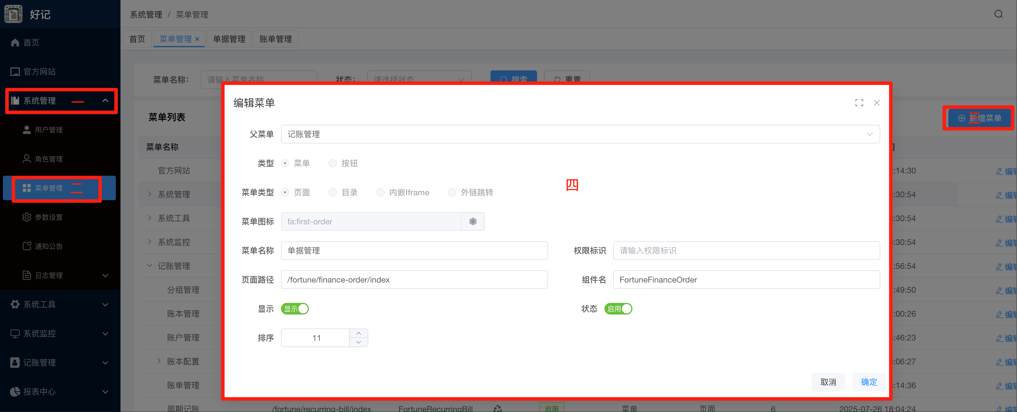Open the 父菜单 dropdown
The height and width of the screenshot is (412, 1017).
(x=580, y=134)
